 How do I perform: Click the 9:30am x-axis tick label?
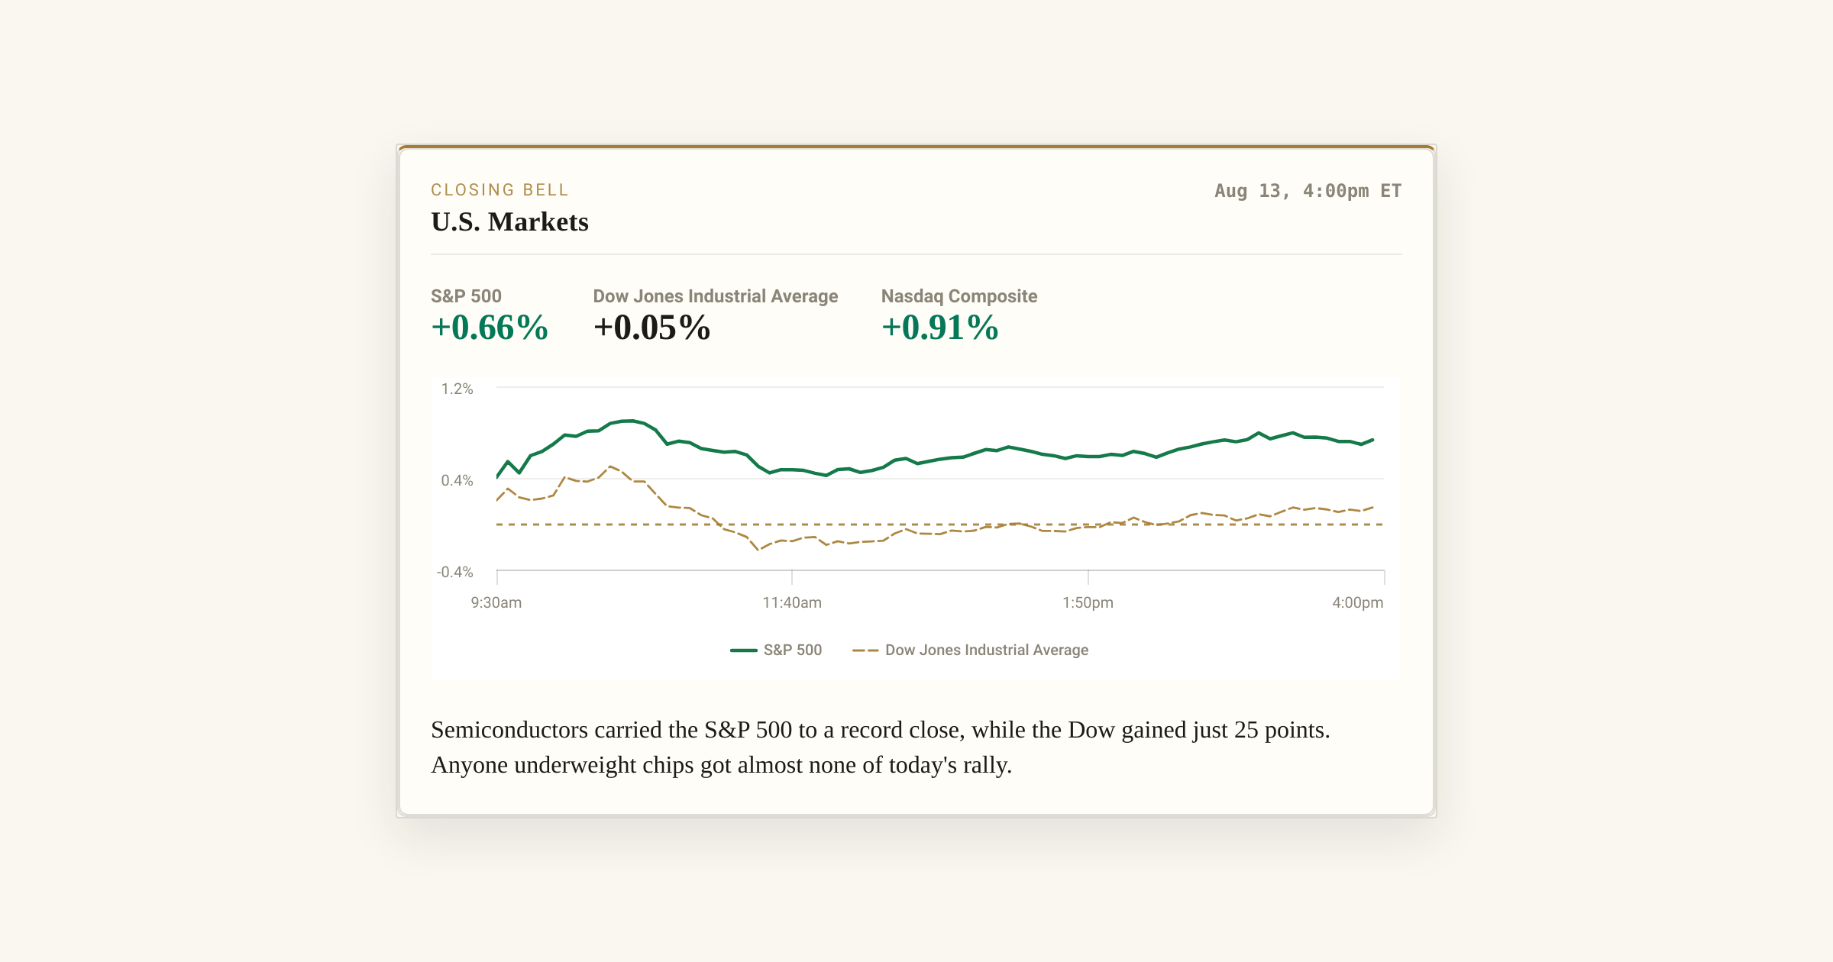click(x=496, y=602)
